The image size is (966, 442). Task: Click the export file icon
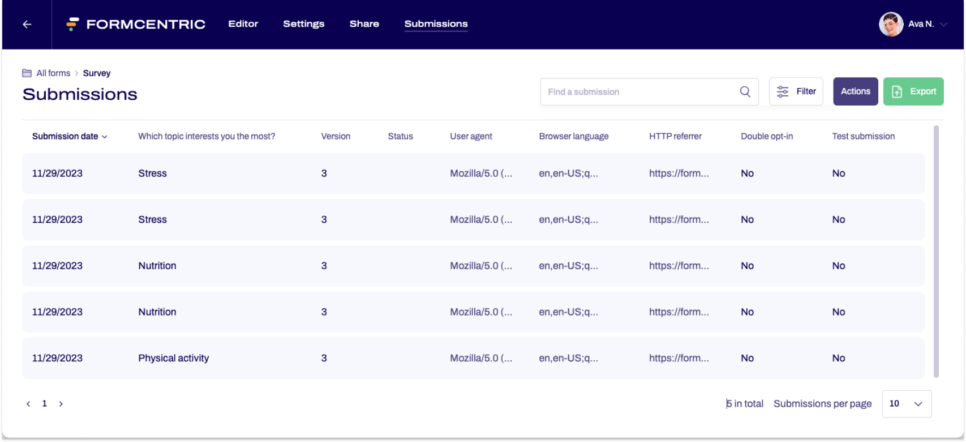click(897, 92)
